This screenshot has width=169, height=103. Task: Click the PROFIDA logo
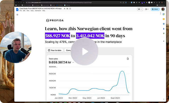click(55, 20)
